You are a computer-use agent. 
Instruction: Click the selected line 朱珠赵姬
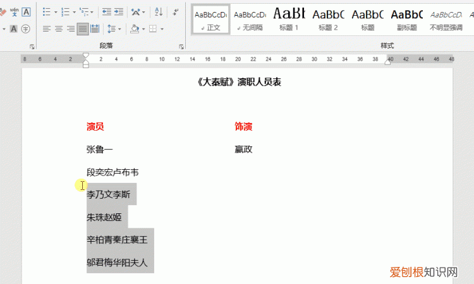point(104,217)
